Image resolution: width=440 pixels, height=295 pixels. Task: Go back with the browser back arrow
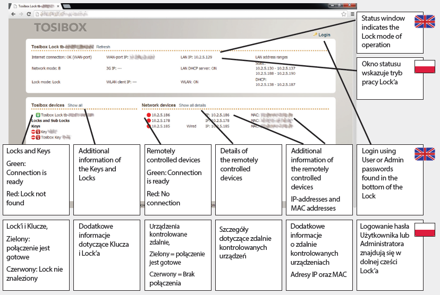pyautogui.click(x=13, y=14)
